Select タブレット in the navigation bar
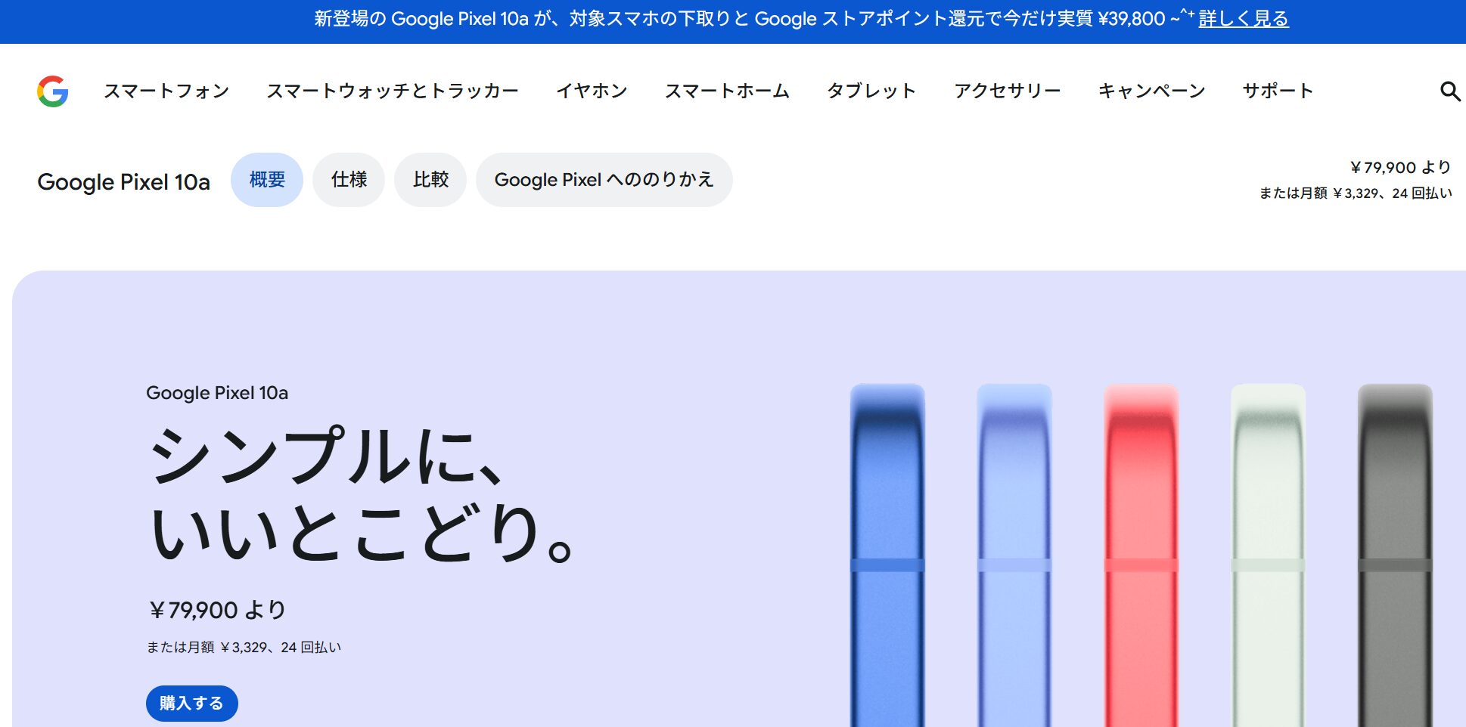Viewport: 1466px width, 727px height. point(871,91)
